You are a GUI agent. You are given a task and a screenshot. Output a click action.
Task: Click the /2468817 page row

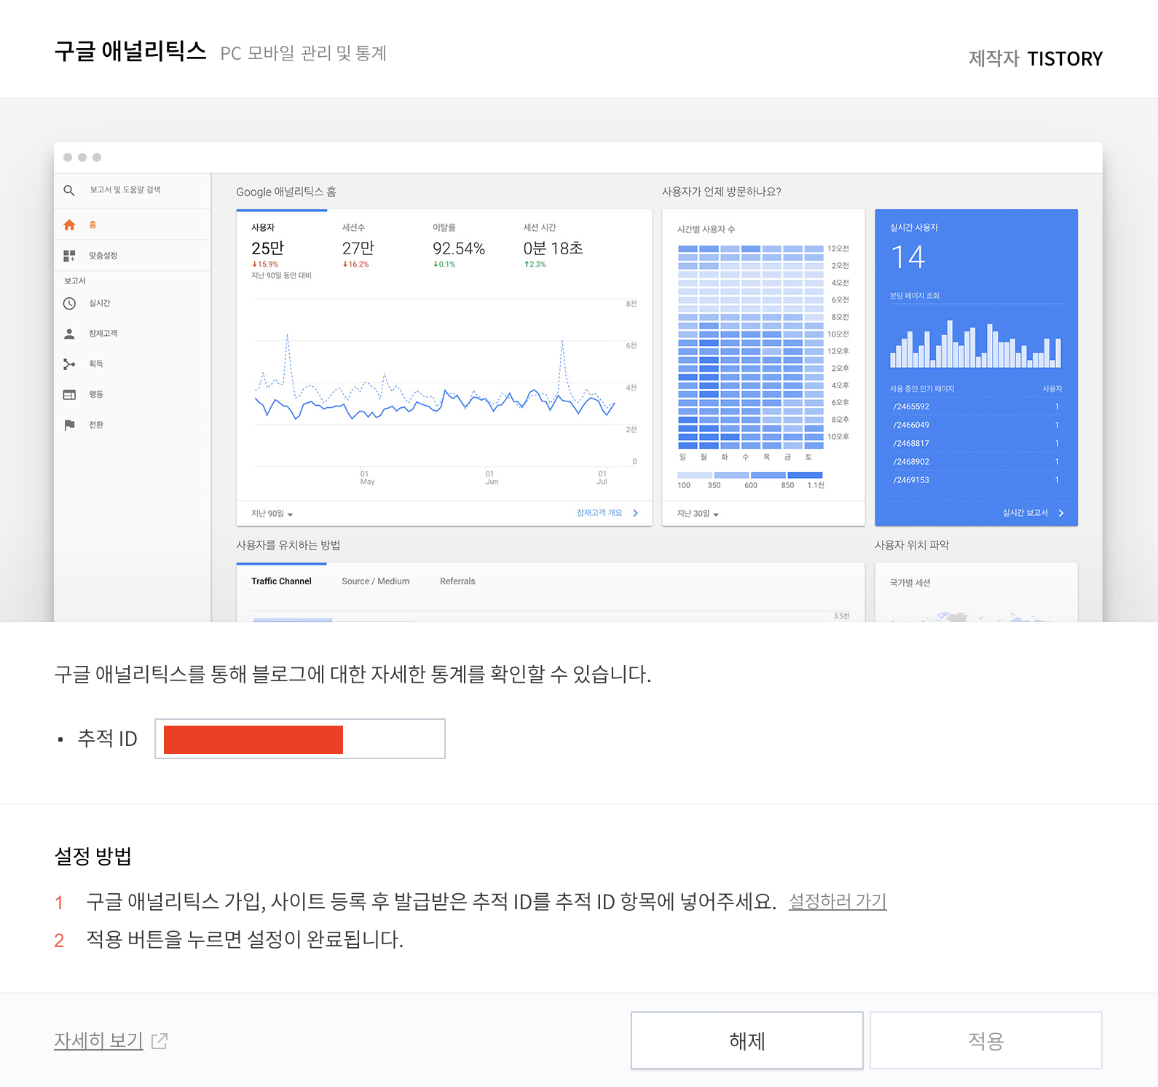pos(975,443)
